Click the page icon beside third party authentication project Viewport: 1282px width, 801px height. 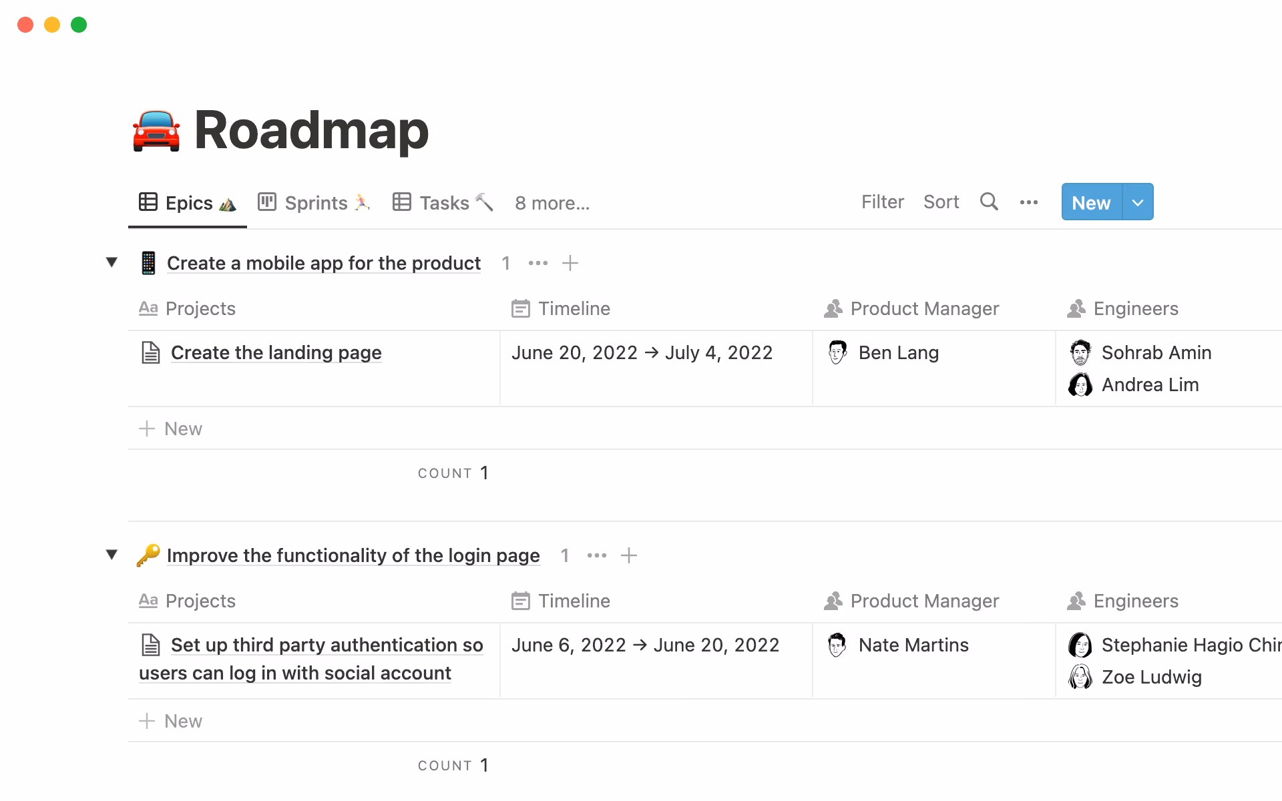click(x=152, y=645)
